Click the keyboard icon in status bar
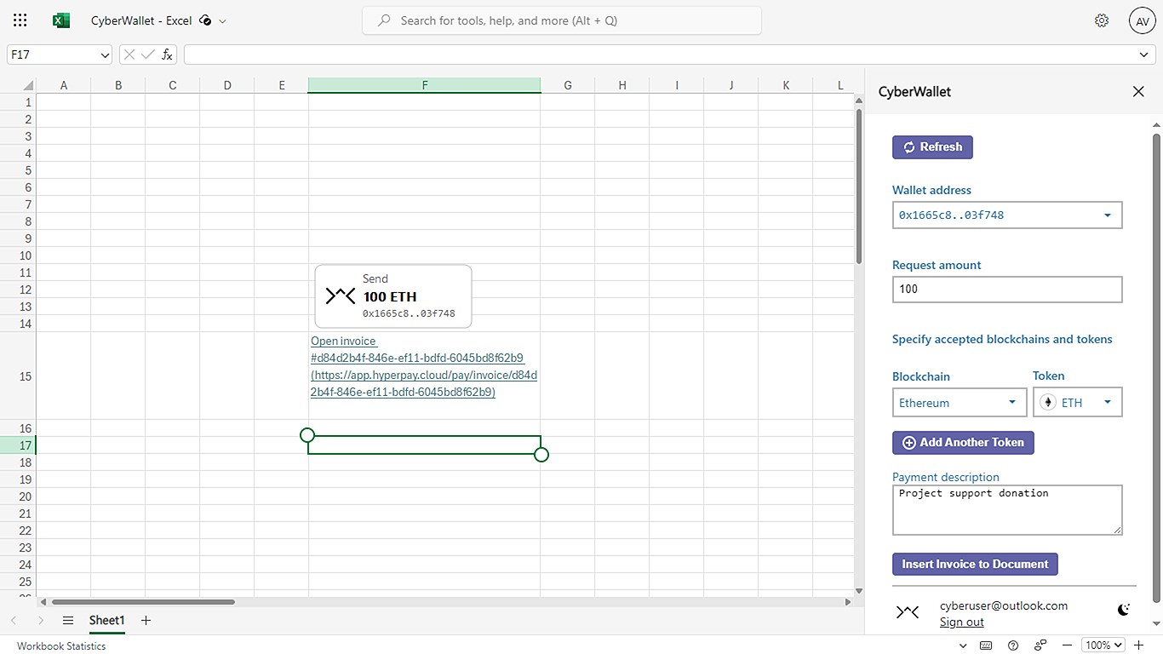 pos(986,645)
